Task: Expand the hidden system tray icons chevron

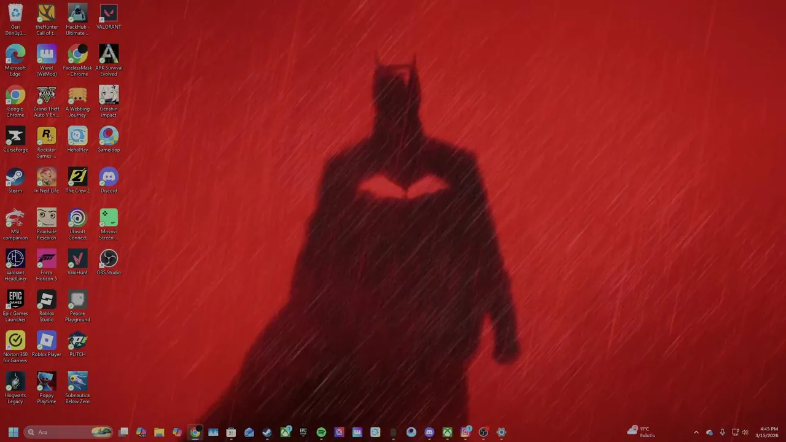Action: click(x=696, y=432)
